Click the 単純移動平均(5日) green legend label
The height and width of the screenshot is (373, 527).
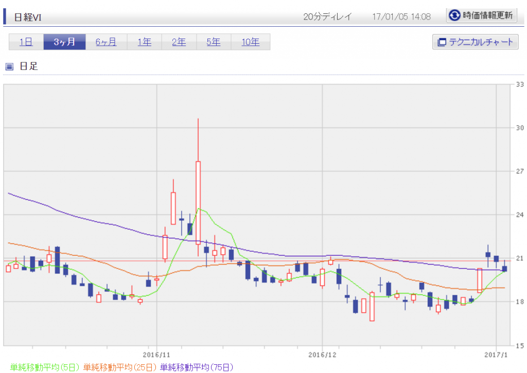pyautogui.click(x=45, y=367)
